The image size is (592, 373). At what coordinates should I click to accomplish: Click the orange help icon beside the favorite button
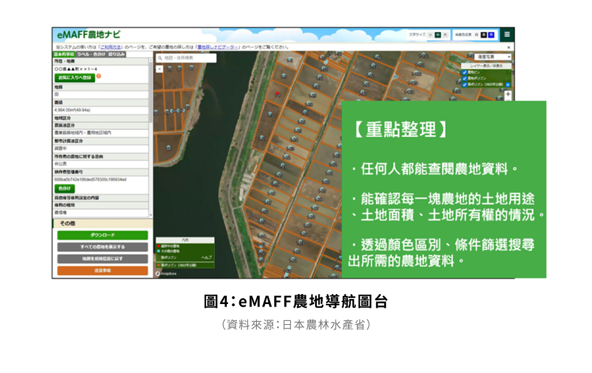(x=98, y=76)
